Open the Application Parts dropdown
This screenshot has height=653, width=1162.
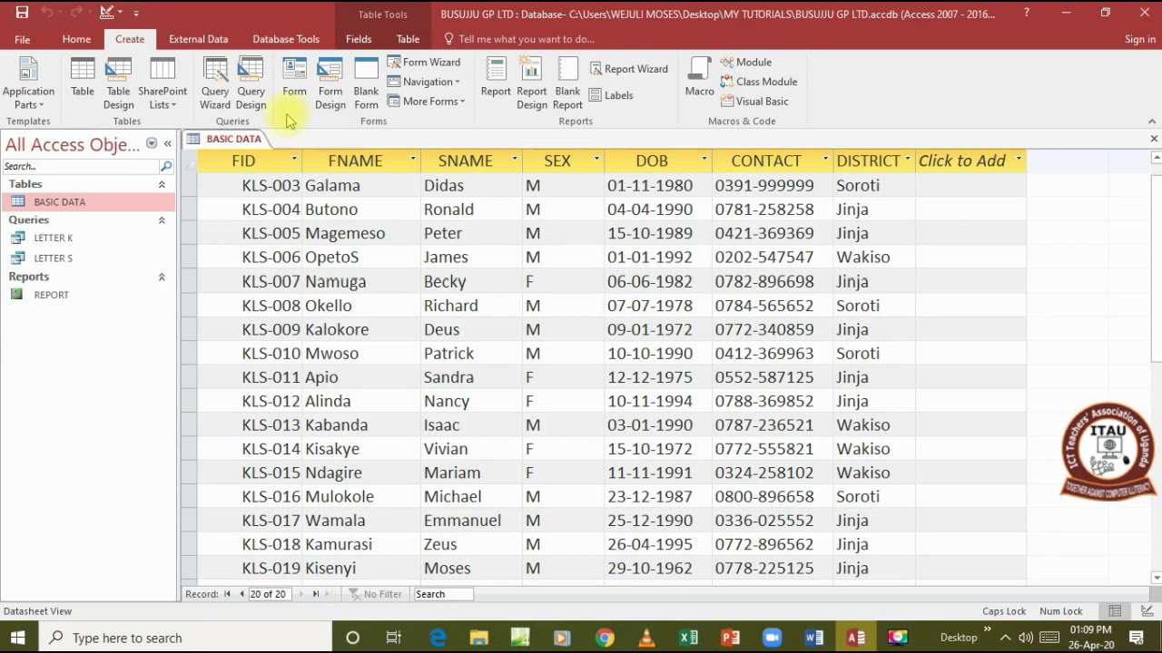28,83
